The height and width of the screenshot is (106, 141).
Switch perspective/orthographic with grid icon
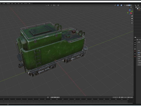pos(132,23)
